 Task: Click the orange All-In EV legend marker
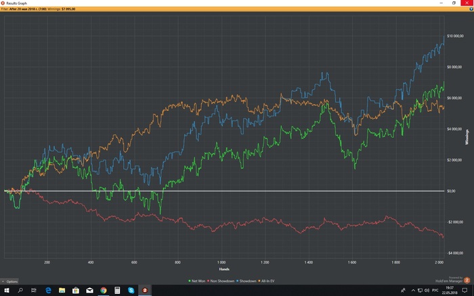(x=259, y=281)
